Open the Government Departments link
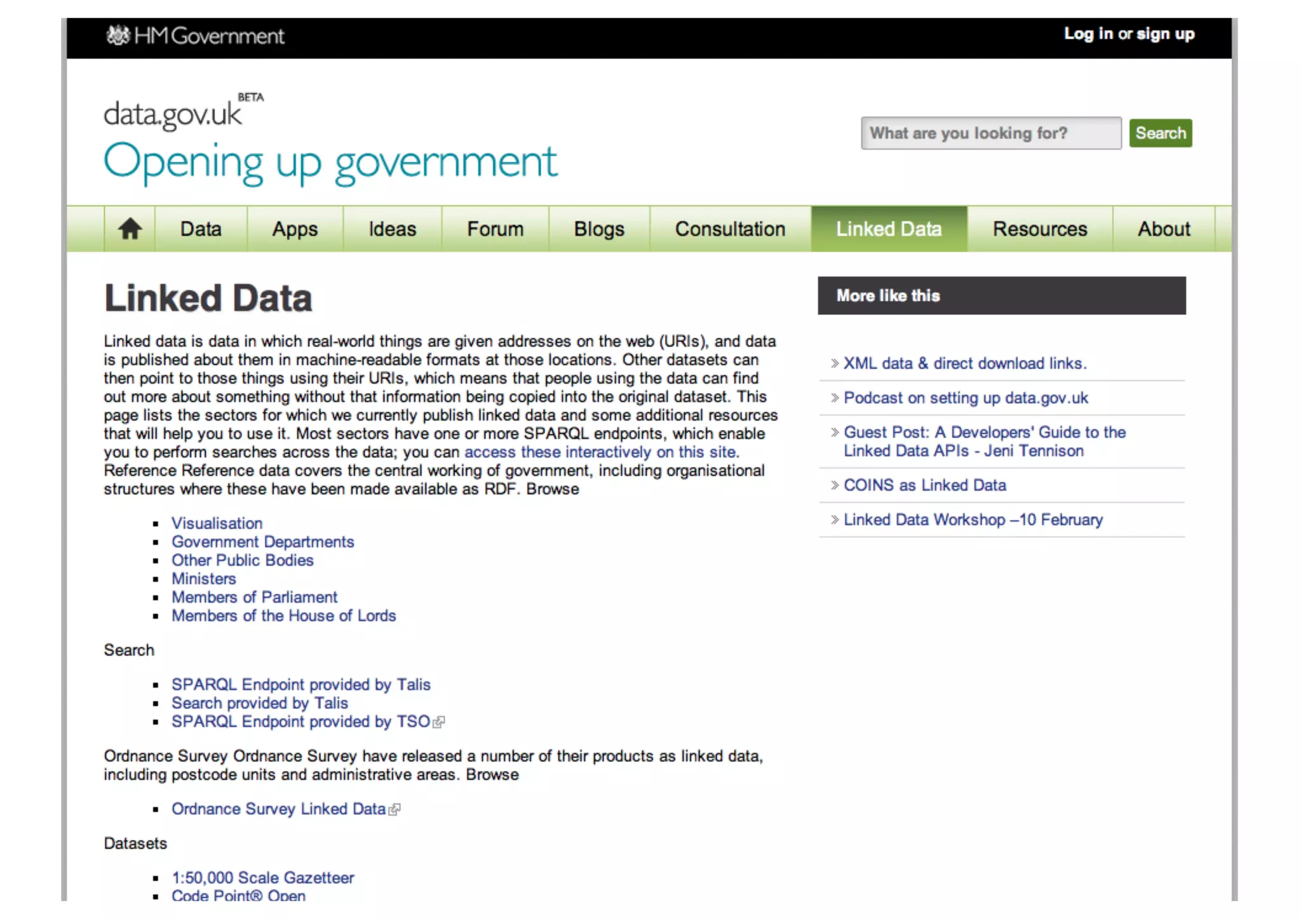This screenshot has width=1301, height=919. click(262, 542)
